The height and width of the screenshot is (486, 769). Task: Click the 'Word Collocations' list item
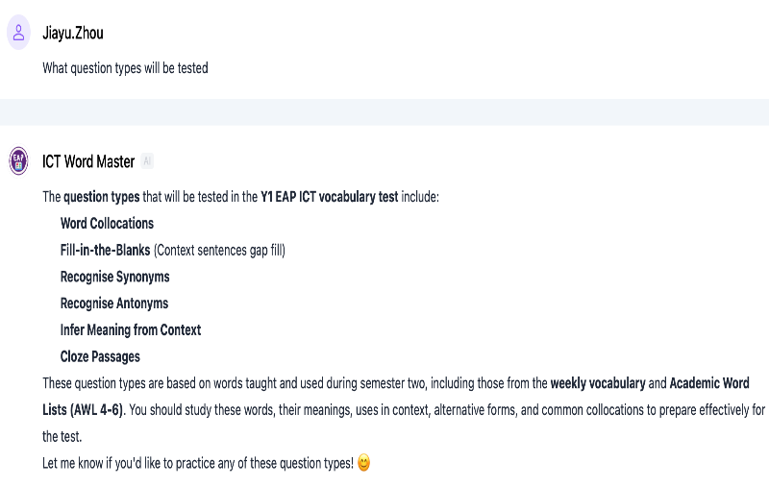[107, 223]
